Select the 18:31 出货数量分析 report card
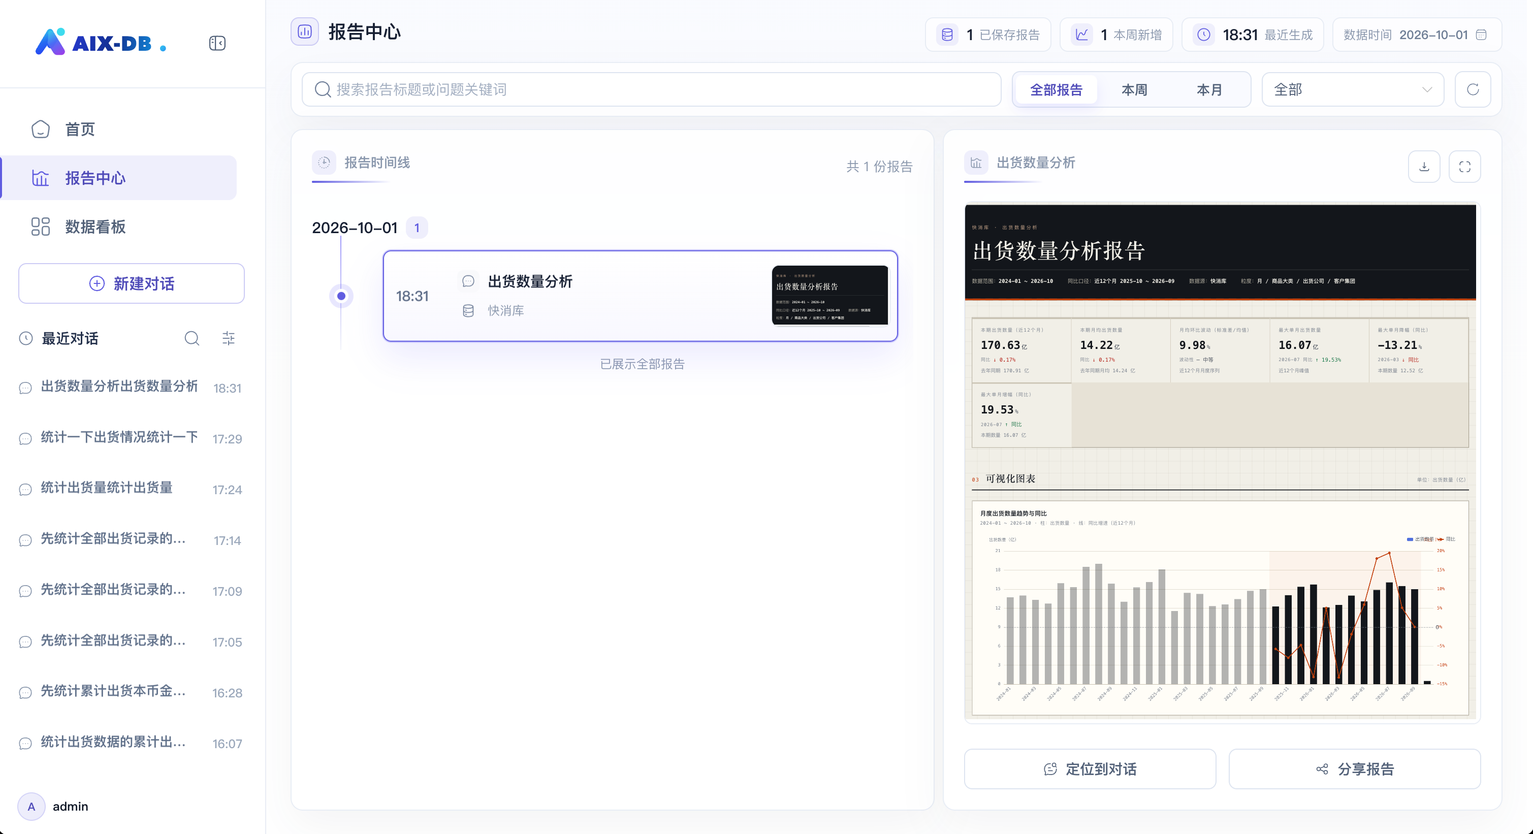1533x834 pixels. pos(641,296)
